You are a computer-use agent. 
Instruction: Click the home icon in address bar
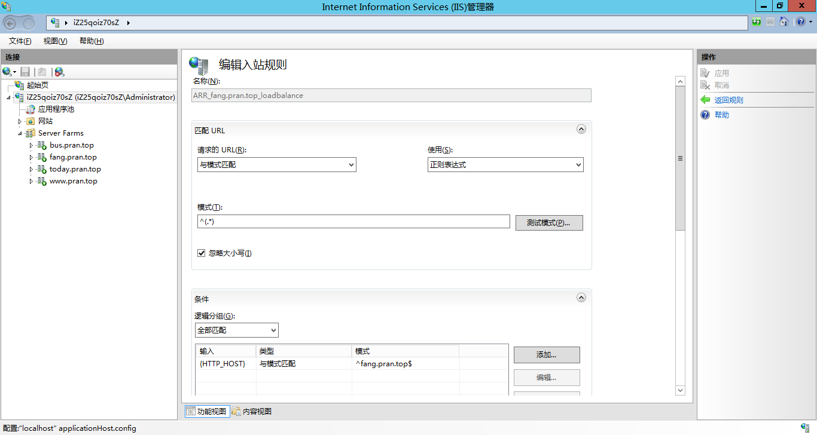pos(784,22)
